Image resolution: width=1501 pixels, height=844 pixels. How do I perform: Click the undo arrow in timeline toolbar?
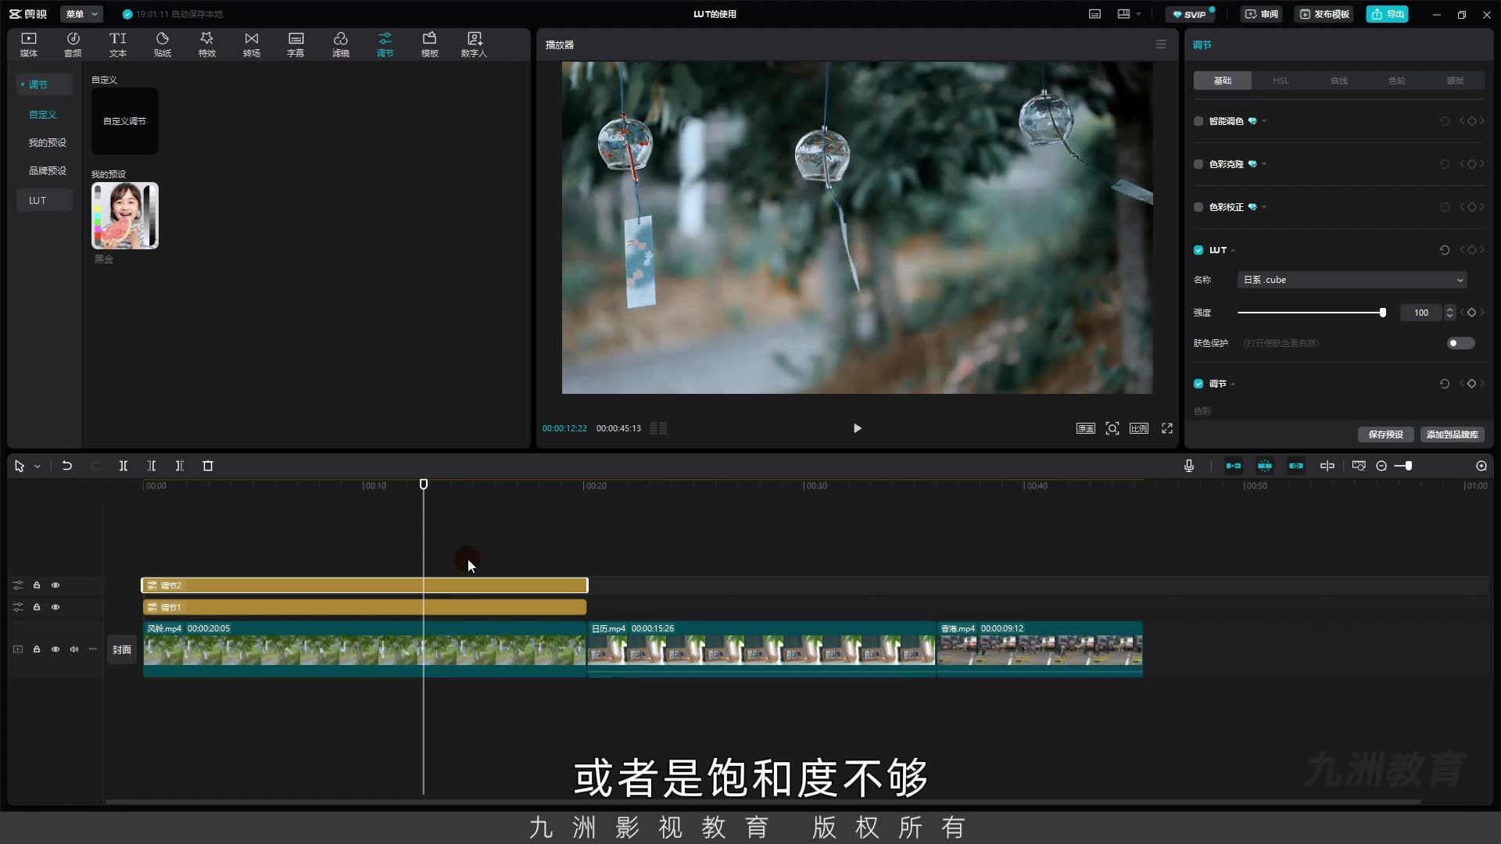[x=67, y=466]
